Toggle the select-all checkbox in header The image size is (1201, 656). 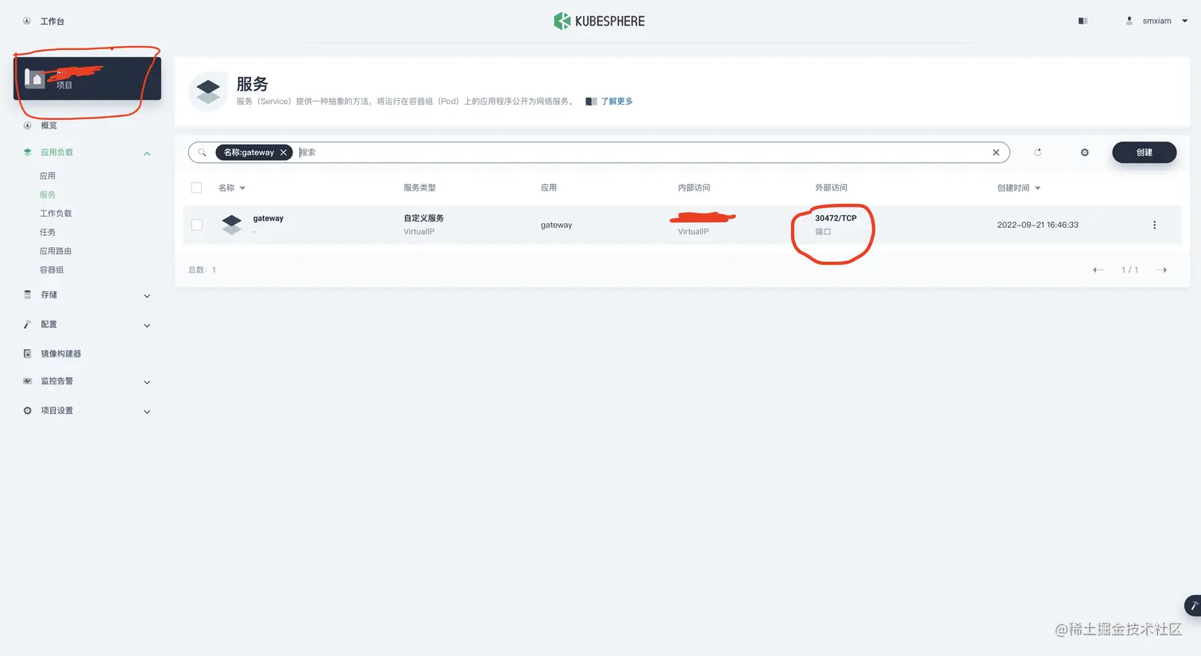click(197, 188)
